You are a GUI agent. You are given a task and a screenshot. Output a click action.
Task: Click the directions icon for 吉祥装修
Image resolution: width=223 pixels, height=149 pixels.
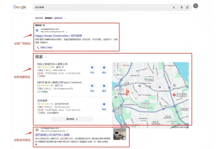104,104
